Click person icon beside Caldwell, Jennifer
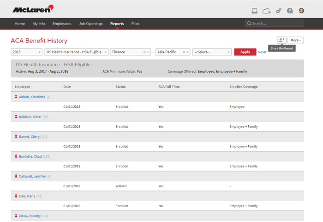 point(16,176)
